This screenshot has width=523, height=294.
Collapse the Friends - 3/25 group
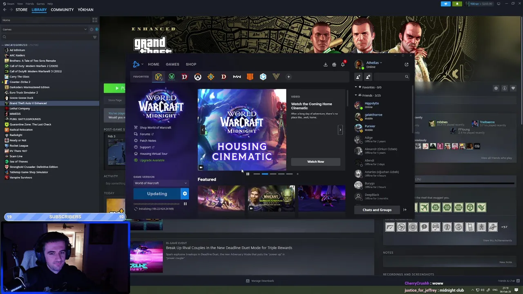click(x=356, y=96)
